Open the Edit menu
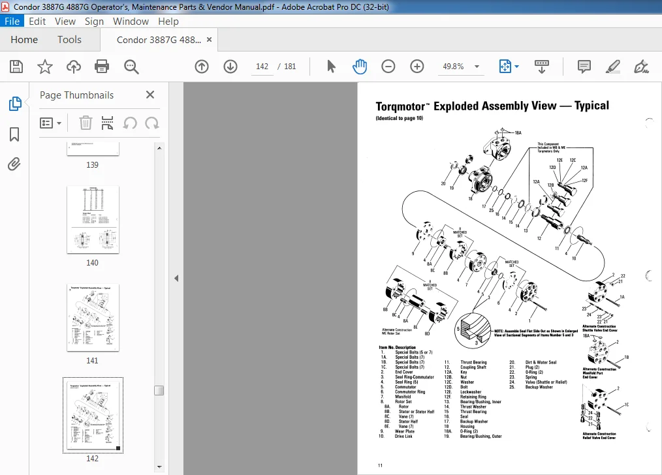 tap(37, 22)
